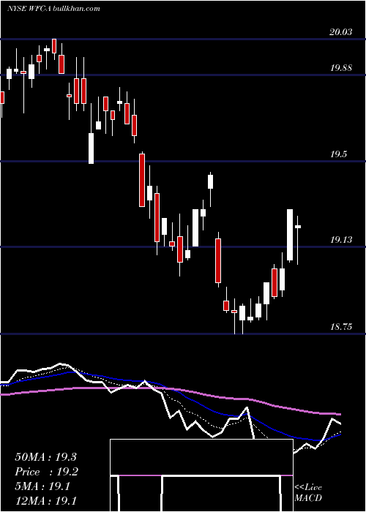Click the Price : 19.2 reading

pyautogui.click(x=47, y=472)
